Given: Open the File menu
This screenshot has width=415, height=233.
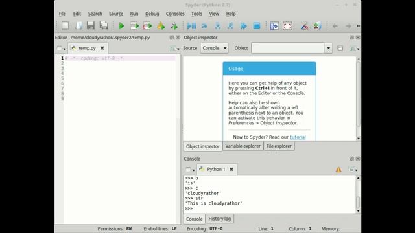Looking at the screenshot, I should 62,14.
